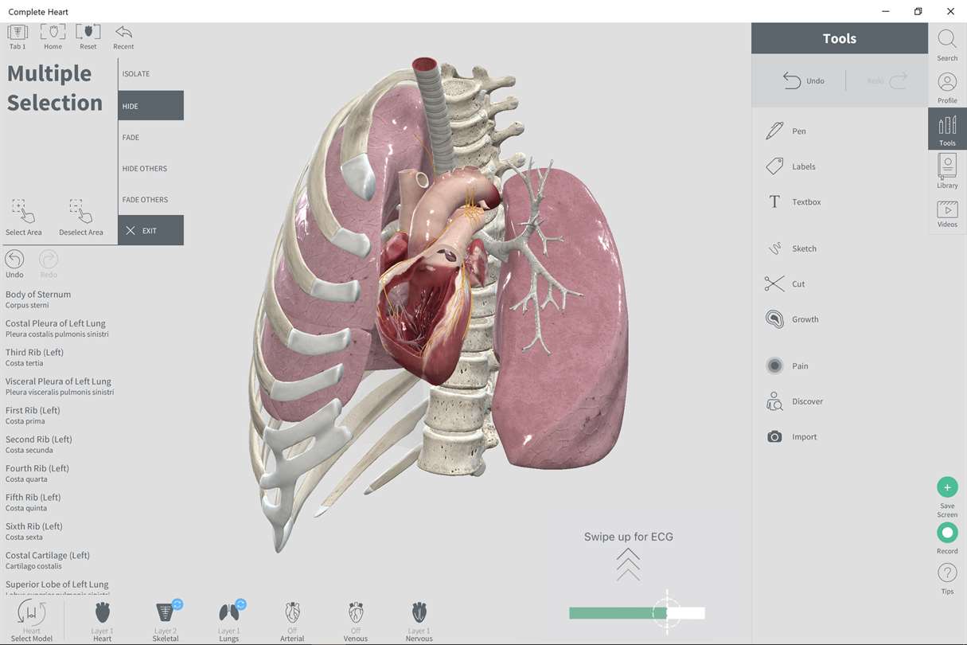
Task: Choose ISOLATE from the selection menu
Action: click(x=151, y=74)
